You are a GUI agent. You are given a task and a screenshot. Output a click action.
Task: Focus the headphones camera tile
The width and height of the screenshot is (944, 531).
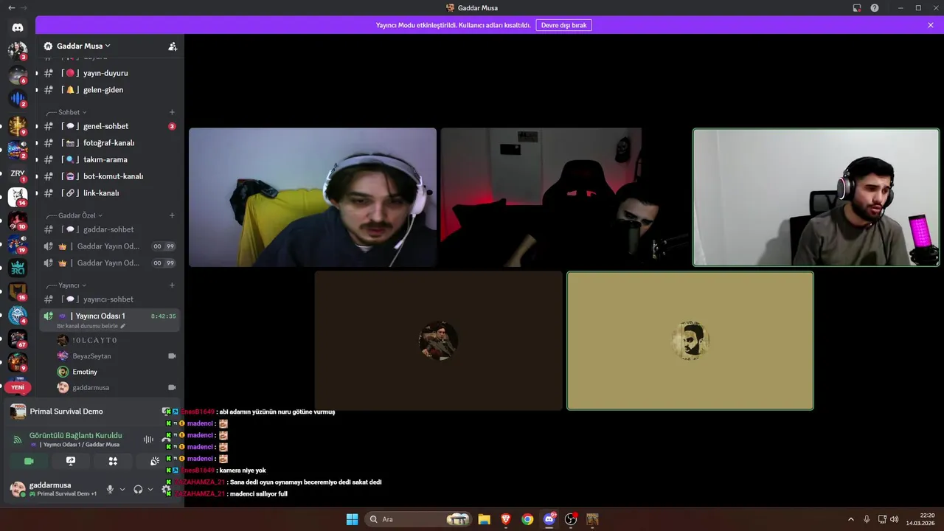[x=313, y=198]
